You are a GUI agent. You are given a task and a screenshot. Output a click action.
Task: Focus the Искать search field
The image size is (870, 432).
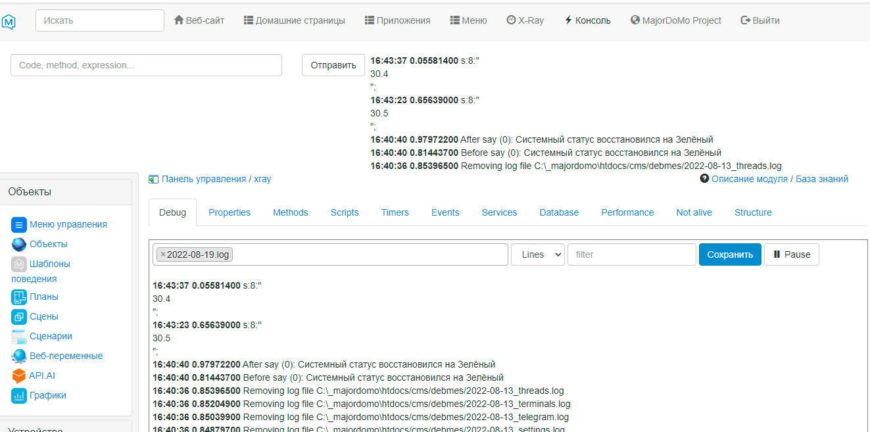[100, 20]
